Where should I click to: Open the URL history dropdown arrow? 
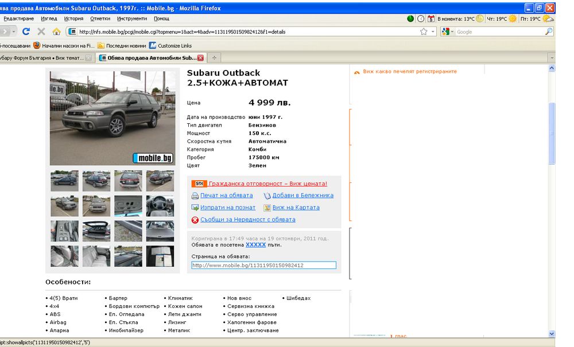(433, 32)
